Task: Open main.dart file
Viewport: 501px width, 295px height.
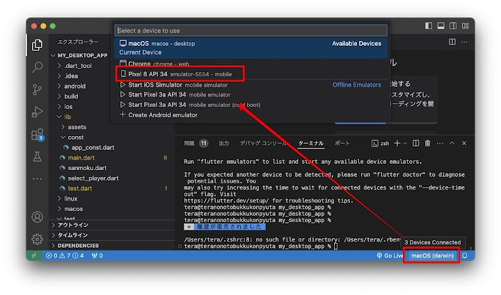Action: (111, 158)
